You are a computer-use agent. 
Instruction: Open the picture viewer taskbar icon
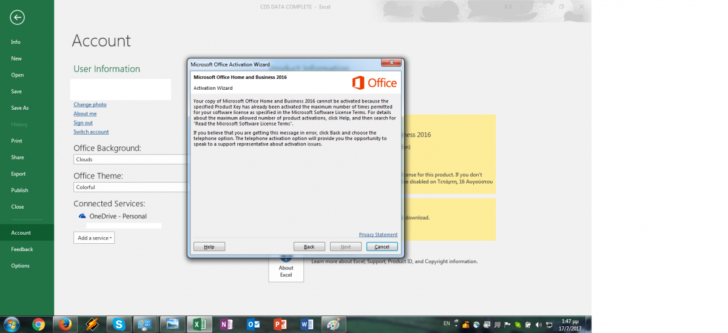tap(172, 325)
